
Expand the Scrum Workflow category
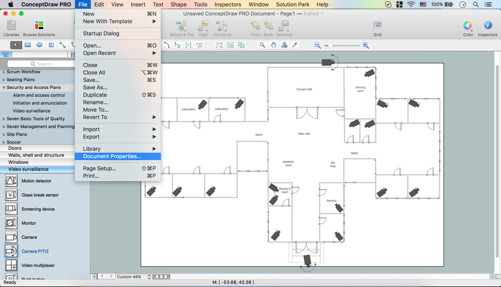click(x=4, y=72)
